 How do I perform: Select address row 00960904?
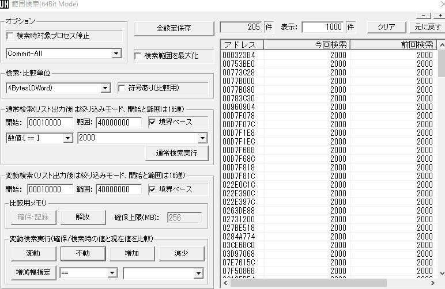pos(329,107)
